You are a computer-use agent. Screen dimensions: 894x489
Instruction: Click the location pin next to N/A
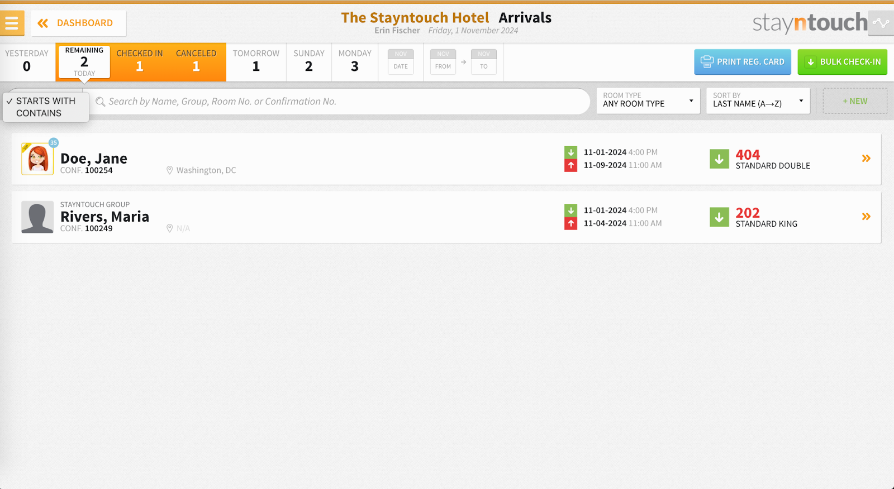point(169,228)
